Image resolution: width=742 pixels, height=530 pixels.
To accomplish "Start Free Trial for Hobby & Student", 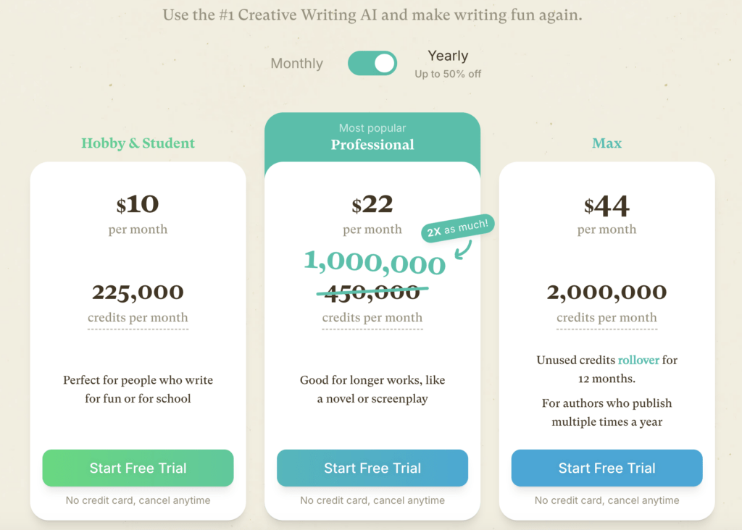I will [138, 468].
